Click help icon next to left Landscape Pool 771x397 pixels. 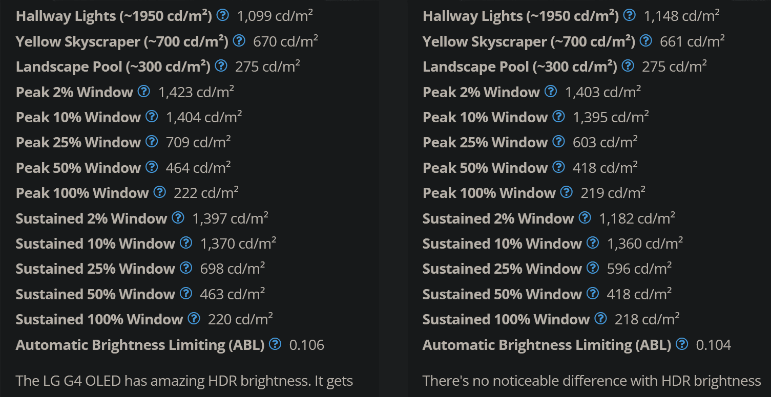click(221, 66)
